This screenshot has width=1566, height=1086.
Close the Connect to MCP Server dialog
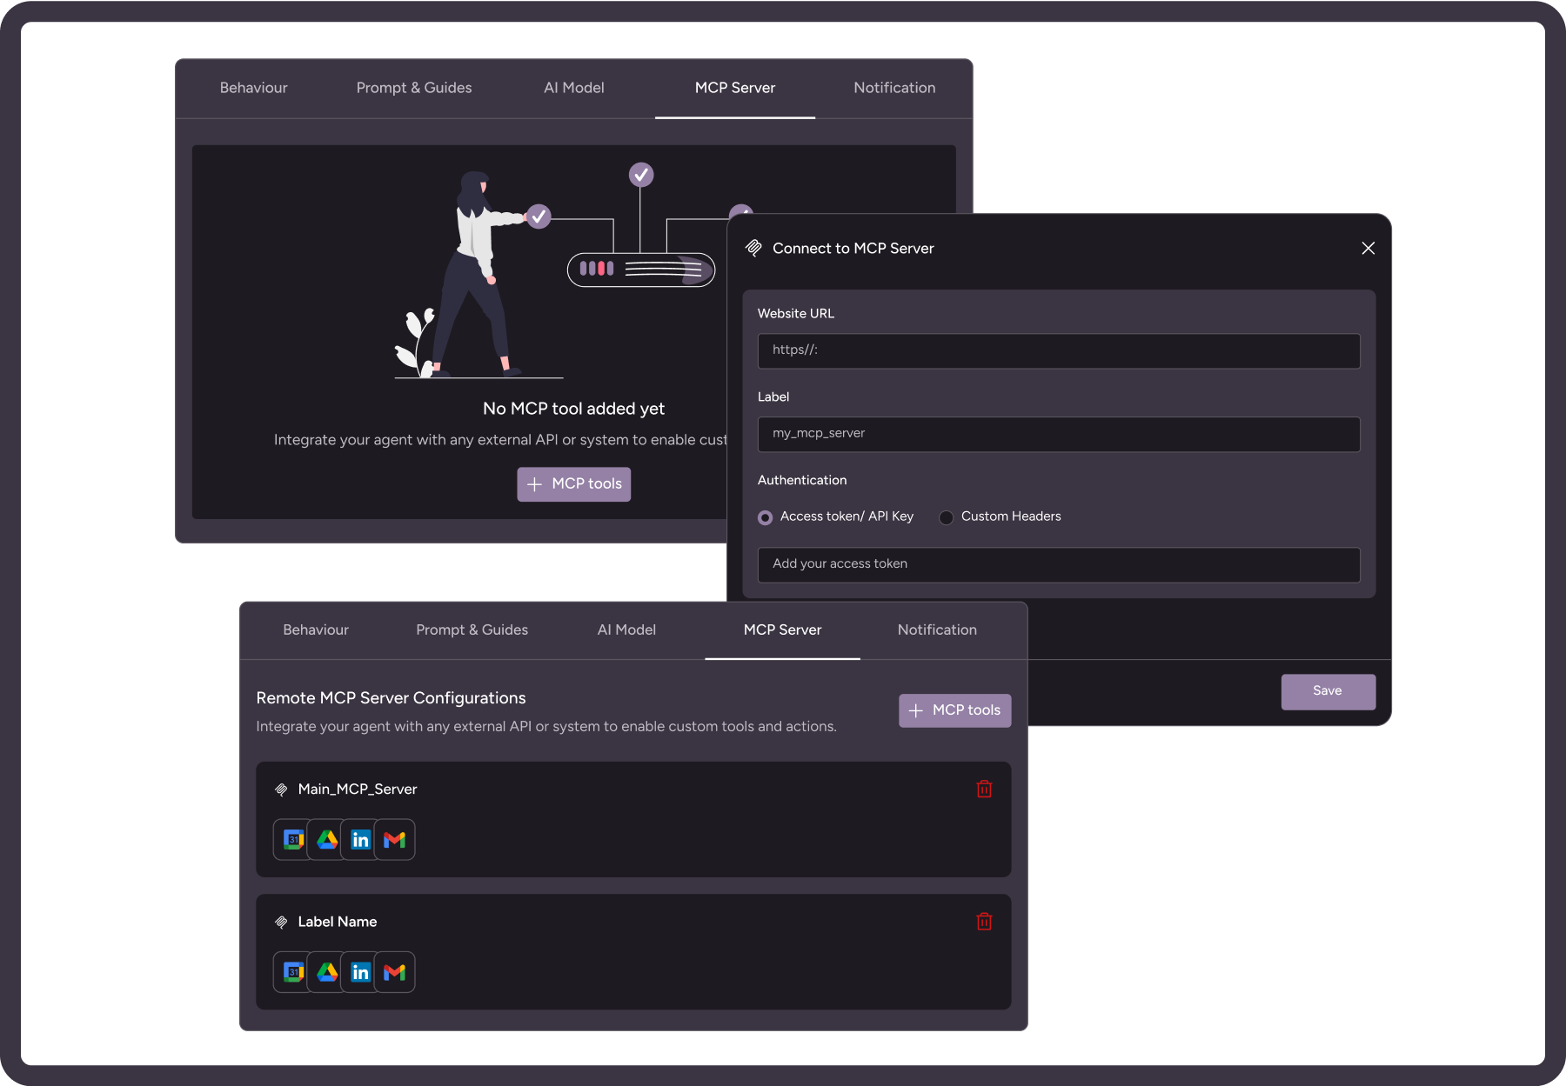[x=1368, y=249]
